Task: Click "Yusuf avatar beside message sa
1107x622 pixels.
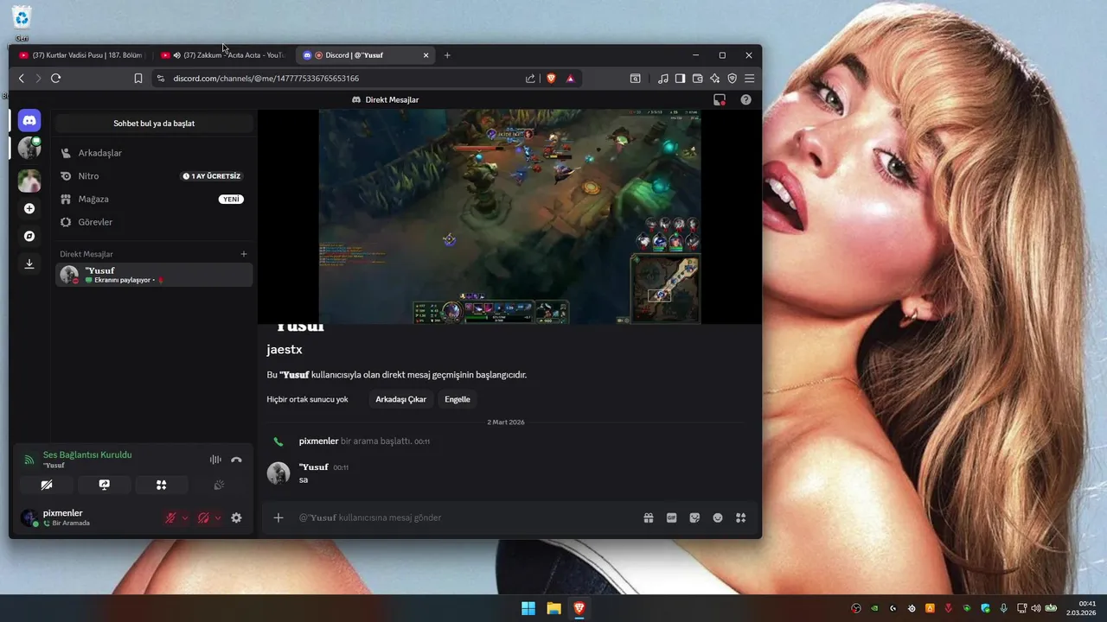Action: (x=278, y=473)
